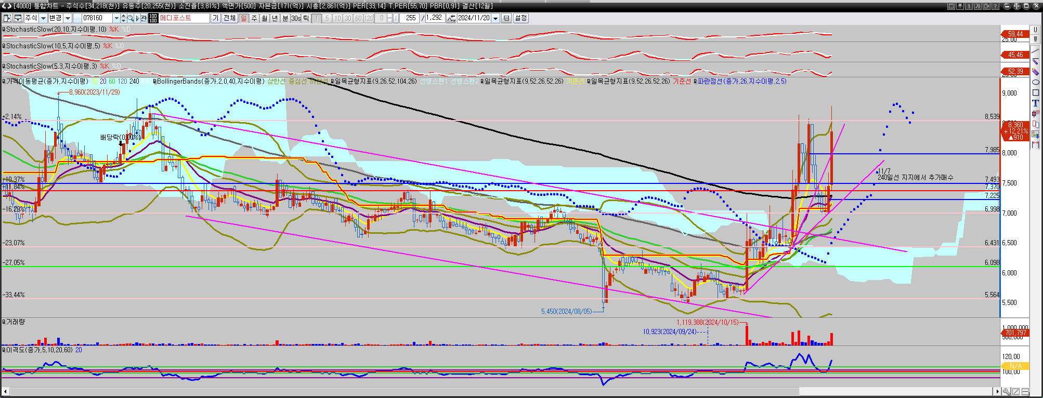Viewport: 1043px width, 398px height.
Task: Click the chart layout icon at toolbar start
Action: (x=7, y=18)
